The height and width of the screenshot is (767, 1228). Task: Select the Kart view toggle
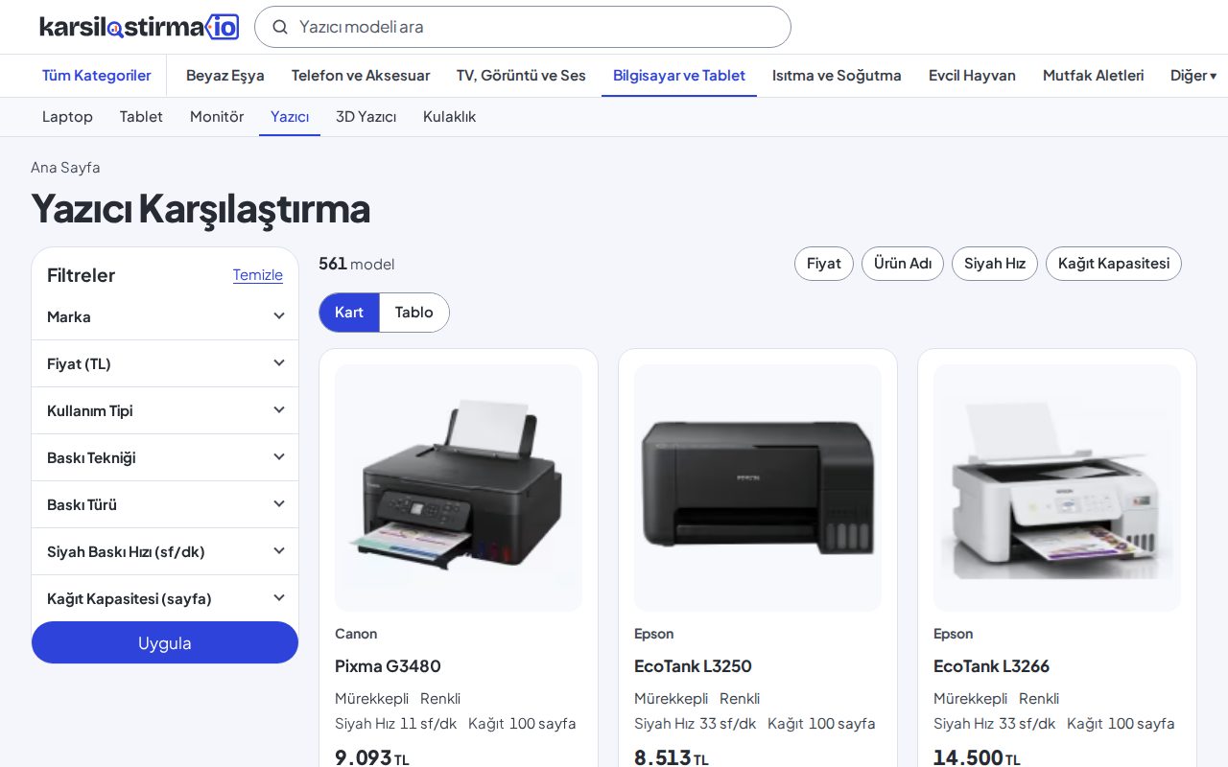(349, 313)
